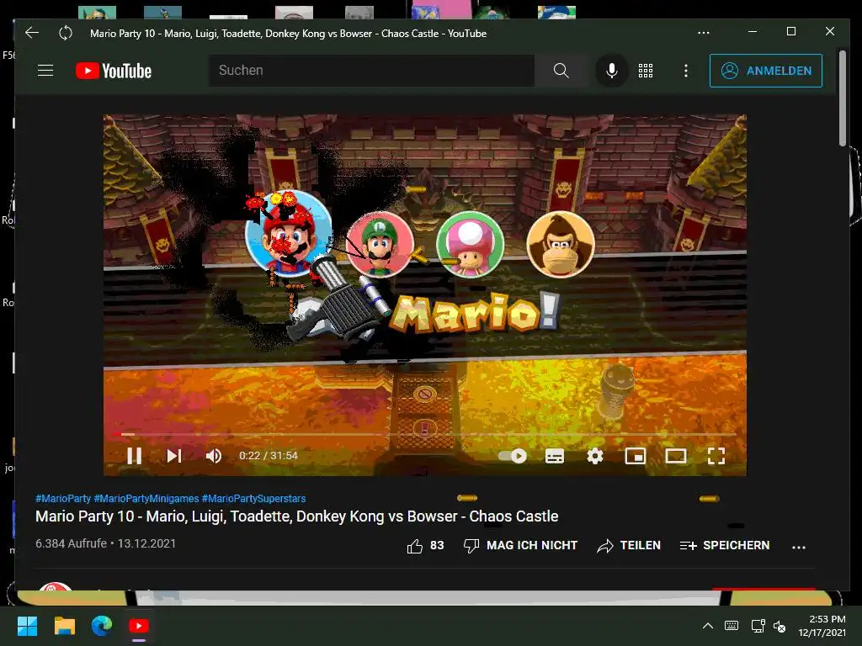Image resolution: width=862 pixels, height=646 pixels.
Task: Pause the video
Action: pyautogui.click(x=134, y=456)
